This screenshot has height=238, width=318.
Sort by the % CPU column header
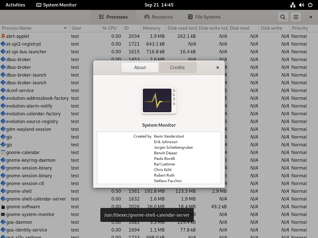(x=111, y=28)
